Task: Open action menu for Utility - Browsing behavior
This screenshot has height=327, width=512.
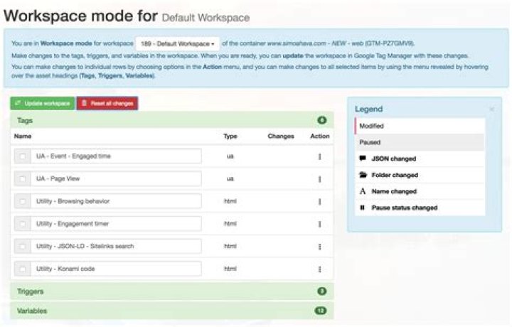Action: pos(320,202)
